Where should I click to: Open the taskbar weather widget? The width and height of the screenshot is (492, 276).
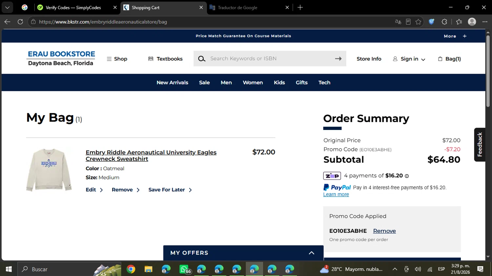(351, 269)
